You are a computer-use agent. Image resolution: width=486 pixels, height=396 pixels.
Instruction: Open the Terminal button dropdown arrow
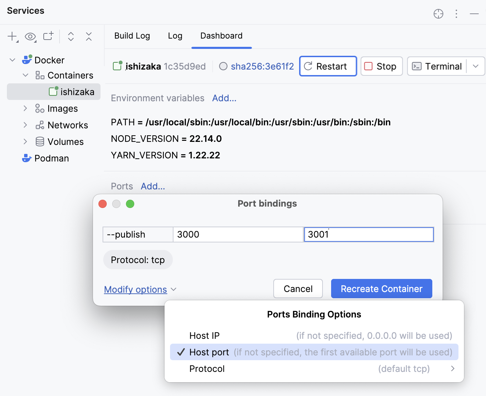[476, 66]
